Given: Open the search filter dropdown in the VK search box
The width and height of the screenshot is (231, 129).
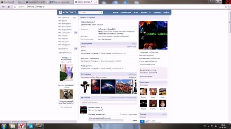Looking at the screenshot, I should tap(101, 13).
